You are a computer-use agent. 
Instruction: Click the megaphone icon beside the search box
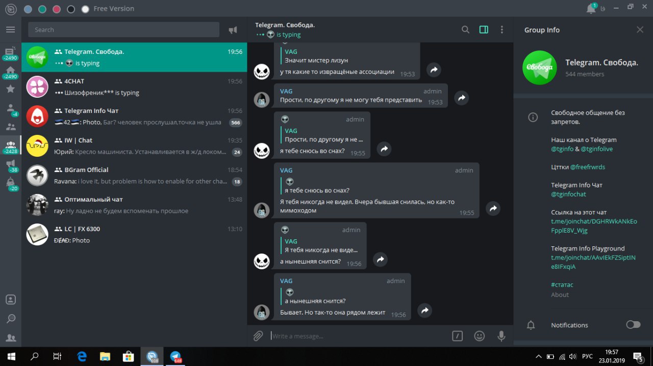tap(233, 30)
